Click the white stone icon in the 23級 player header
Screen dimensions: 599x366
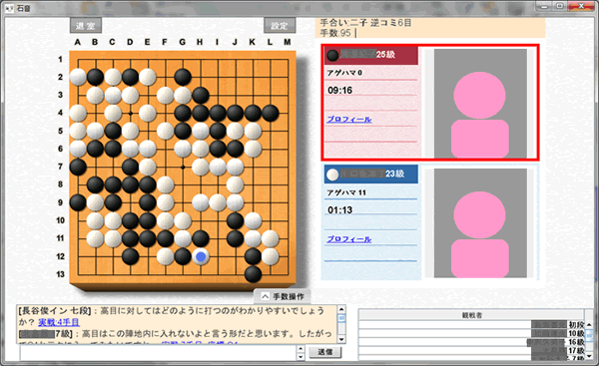click(x=332, y=175)
